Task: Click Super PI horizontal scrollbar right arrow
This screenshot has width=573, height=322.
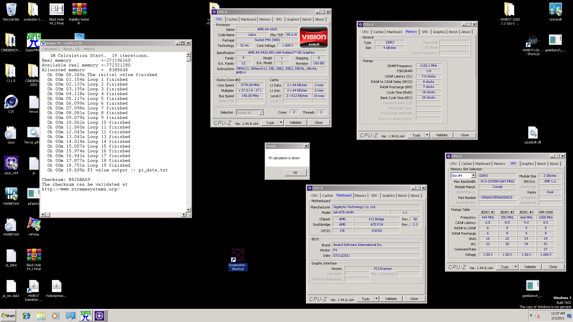Action: [x=184, y=215]
